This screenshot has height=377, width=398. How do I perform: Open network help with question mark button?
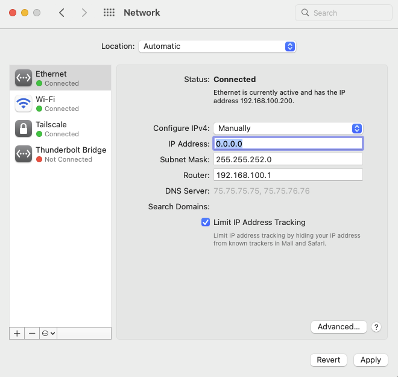click(x=376, y=327)
